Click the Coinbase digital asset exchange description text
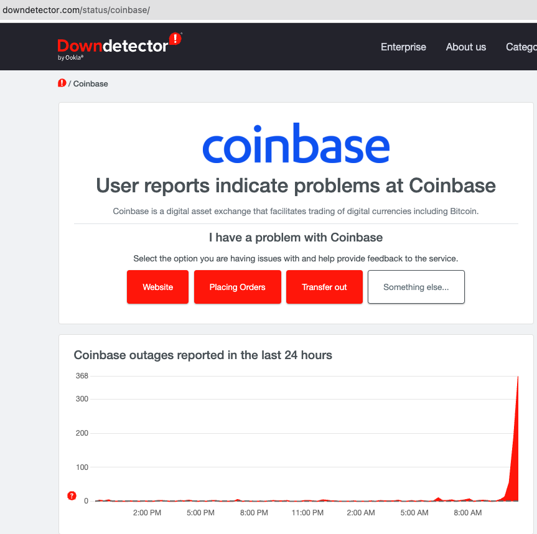 [x=296, y=212]
